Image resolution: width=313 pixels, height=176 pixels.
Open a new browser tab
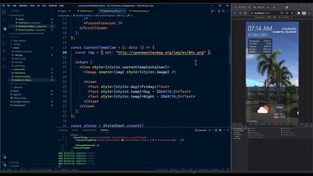[274, 7]
